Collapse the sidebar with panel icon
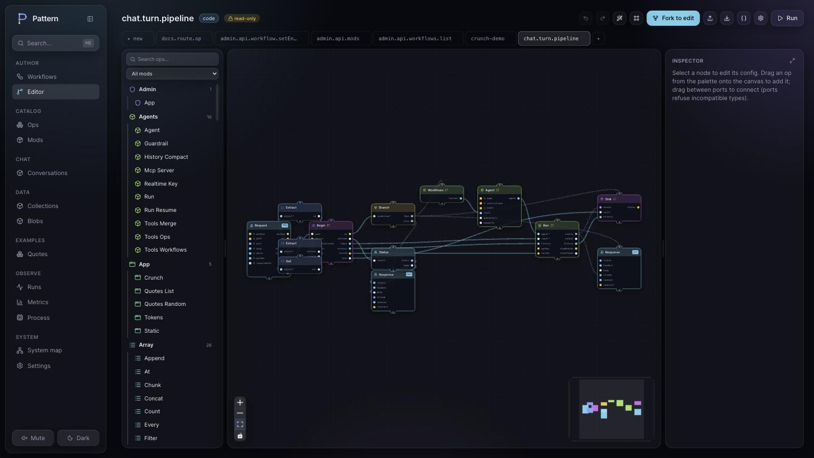Screen dimensions: 814x458 coord(90,18)
